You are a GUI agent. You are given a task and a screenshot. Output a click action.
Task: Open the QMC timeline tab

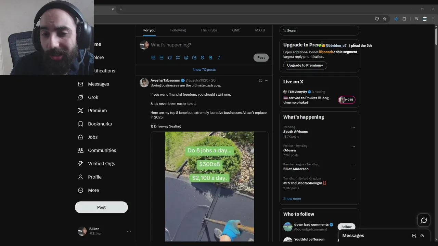(x=236, y=30)
